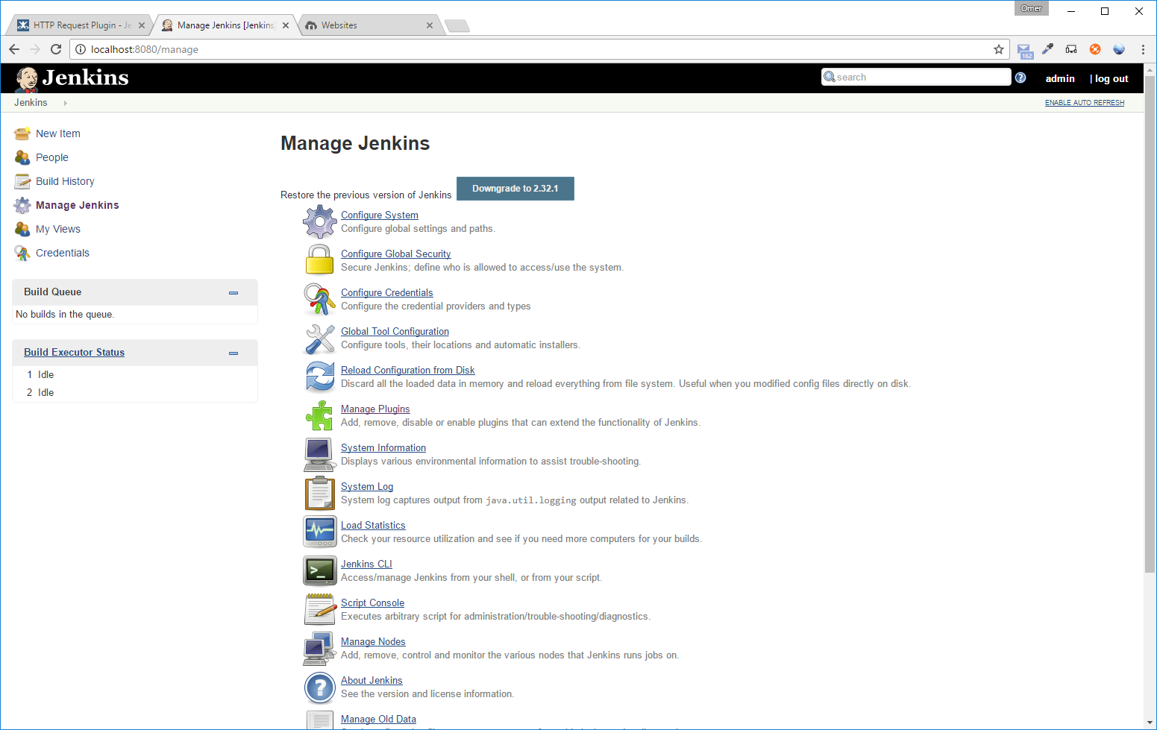
Task: Click the Reload Configuration from Disk icon
Action: (x=320, y=377)
